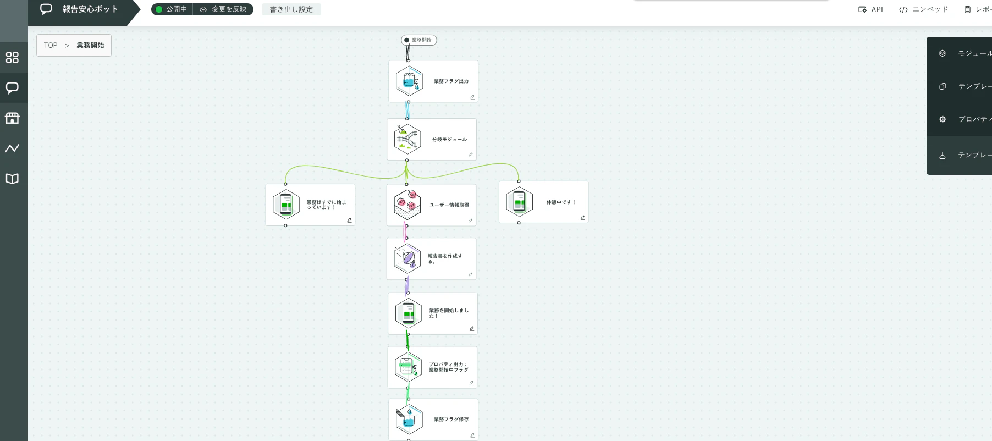
Task: Open the store icon in left sidebar
Action: 12,118
